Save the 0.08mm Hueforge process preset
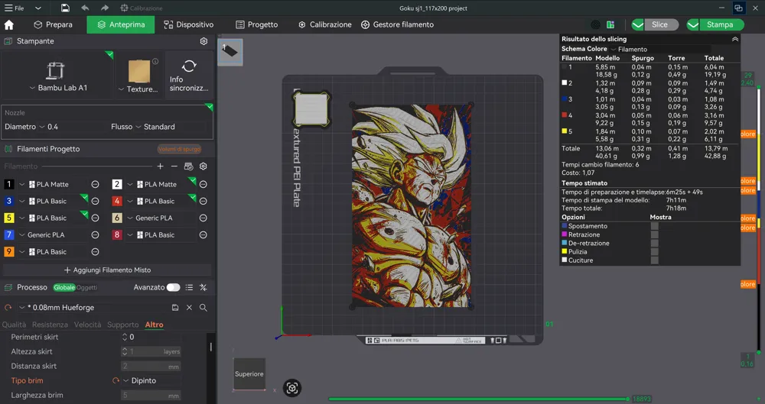The image size is (765, 404). 175,308
